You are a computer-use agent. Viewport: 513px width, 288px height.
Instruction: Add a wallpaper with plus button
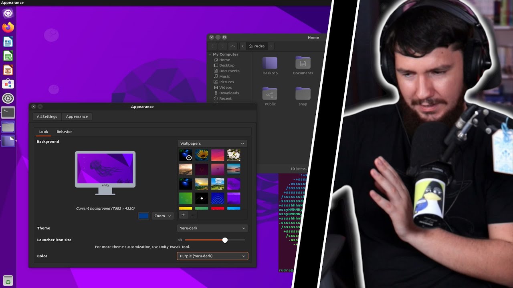(183, 215)
